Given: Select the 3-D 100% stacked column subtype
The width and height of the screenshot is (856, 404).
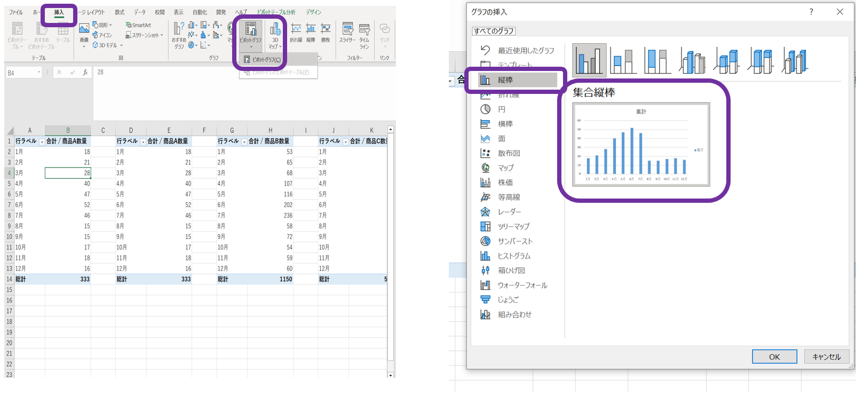Looking at the screenshot, I should pos(761,60).
